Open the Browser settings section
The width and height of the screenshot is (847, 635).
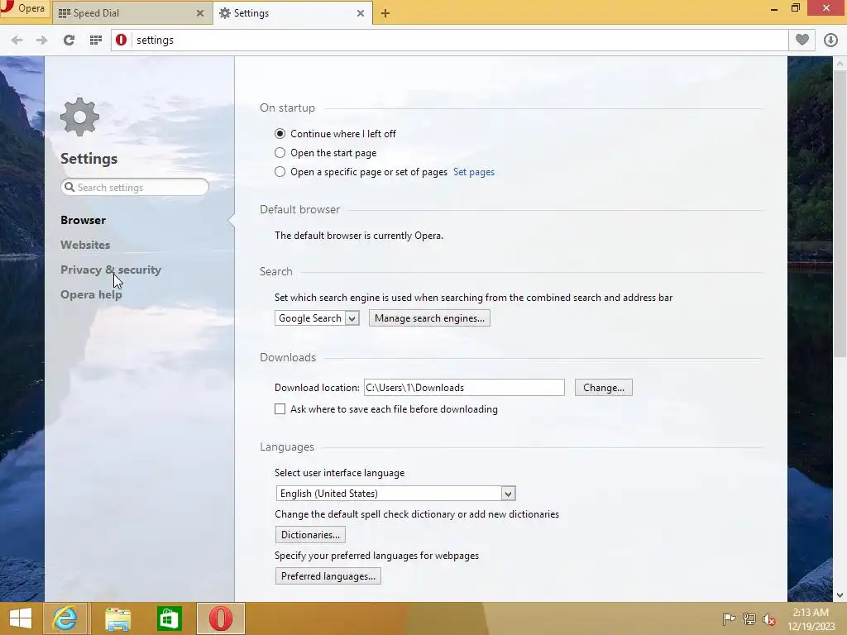tap(84, 220)
